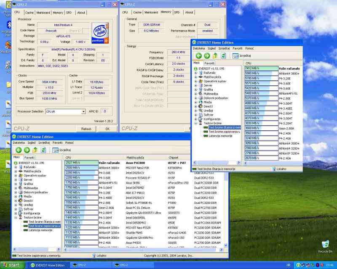Select Mreža in right EVEREST tree
The image size is (337, 269).
pyautogui.click(x=208, y=102)
